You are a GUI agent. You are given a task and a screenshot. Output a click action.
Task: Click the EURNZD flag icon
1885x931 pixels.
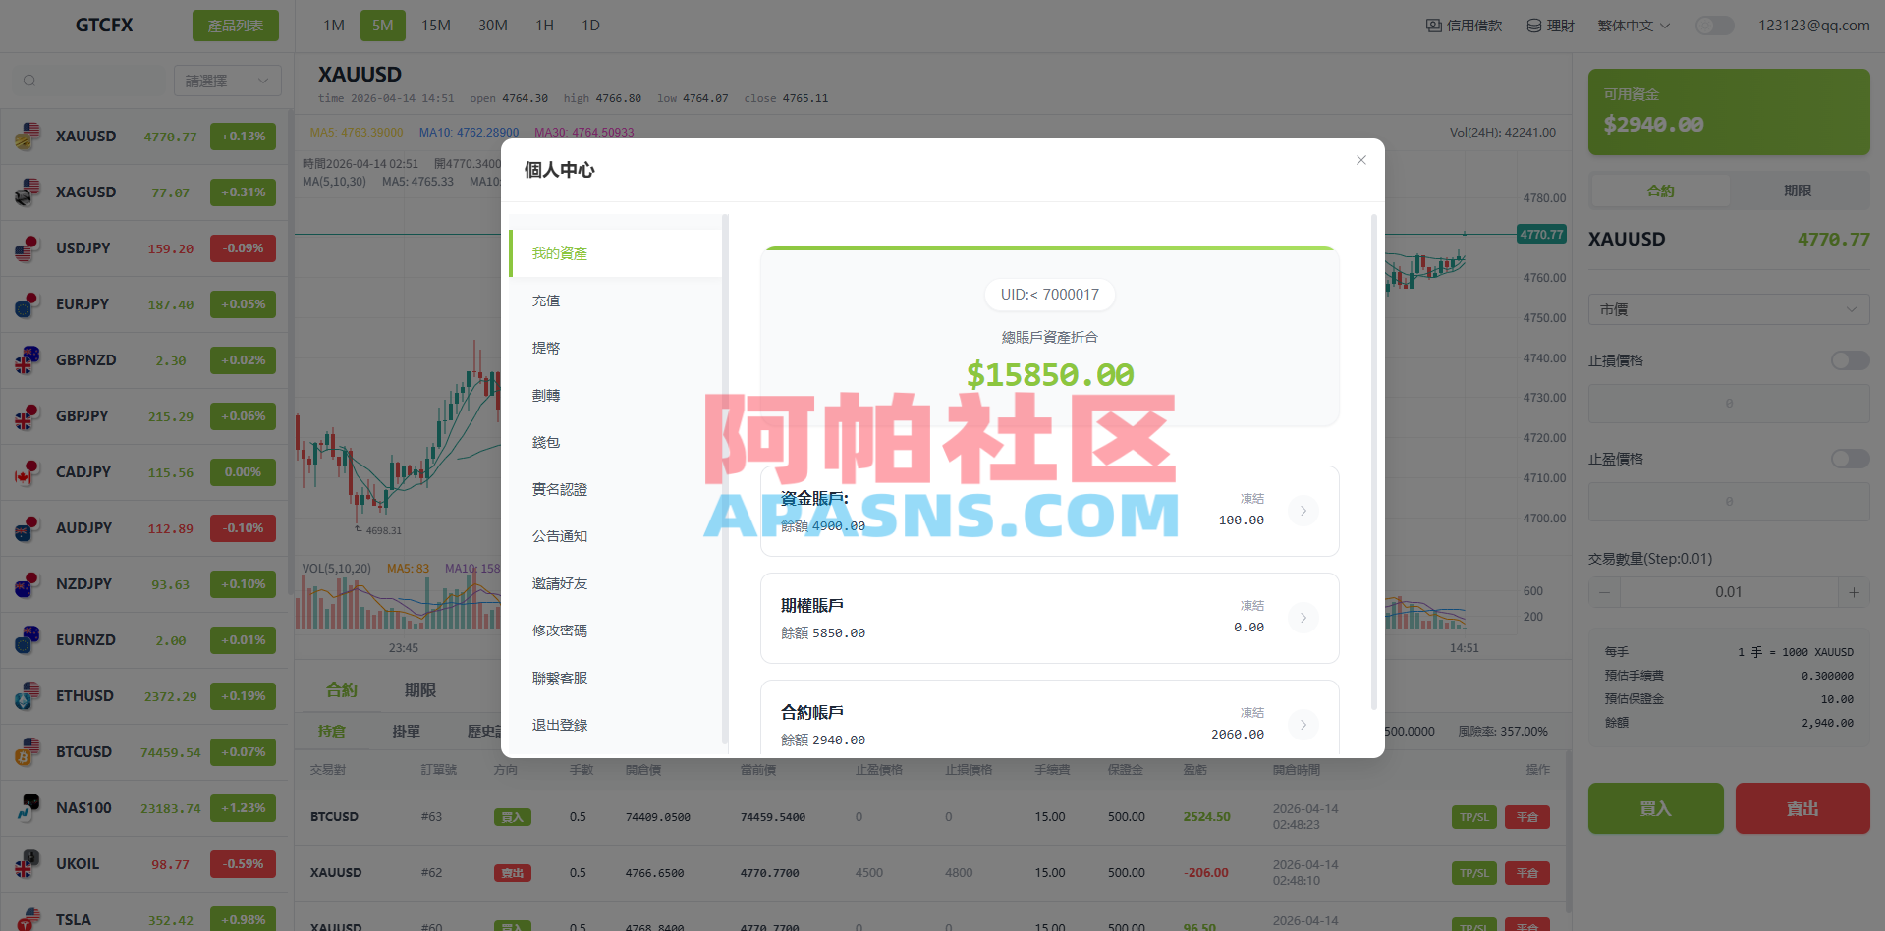[x=28, y=640]
